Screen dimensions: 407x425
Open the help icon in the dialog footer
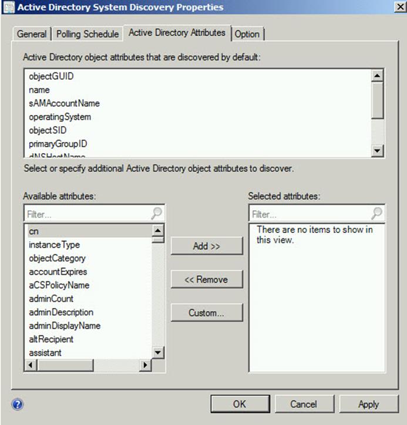18,404
